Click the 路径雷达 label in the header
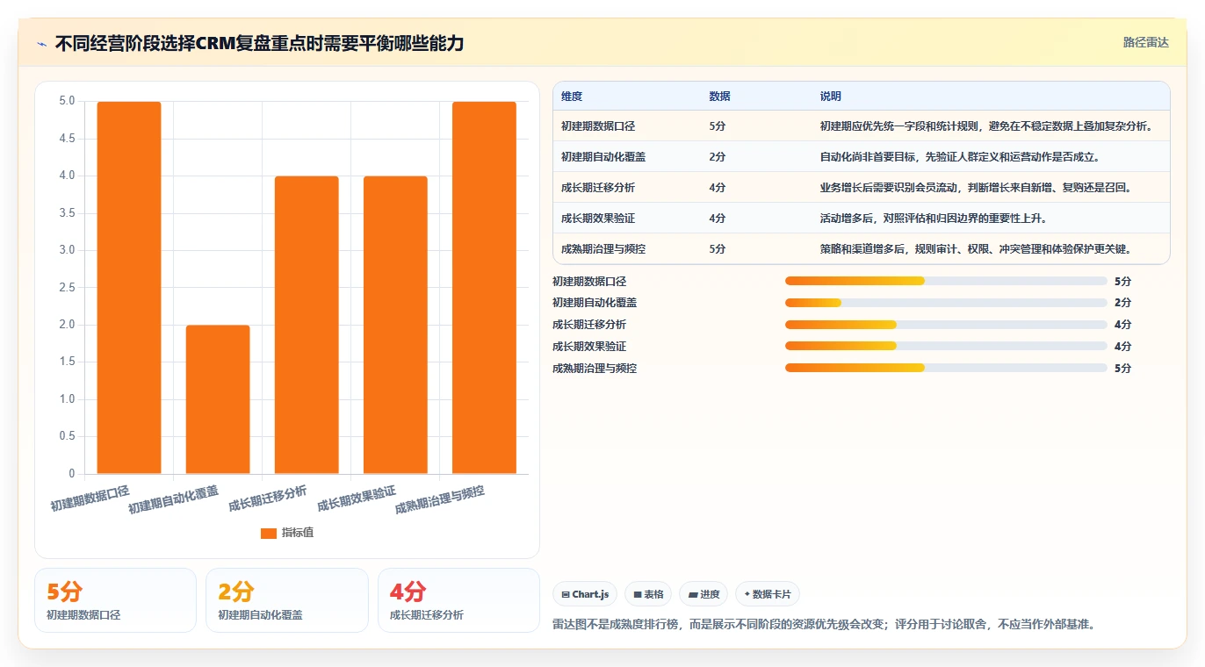The width and height of the screenshot is (1205, 667). 1146,42
